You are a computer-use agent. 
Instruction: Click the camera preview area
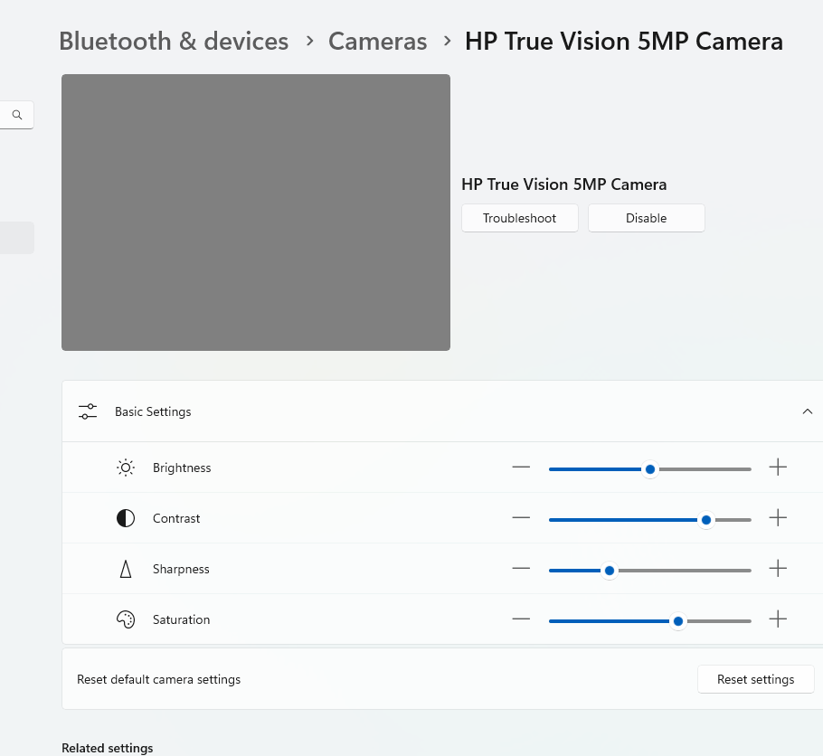coord(256,213)
